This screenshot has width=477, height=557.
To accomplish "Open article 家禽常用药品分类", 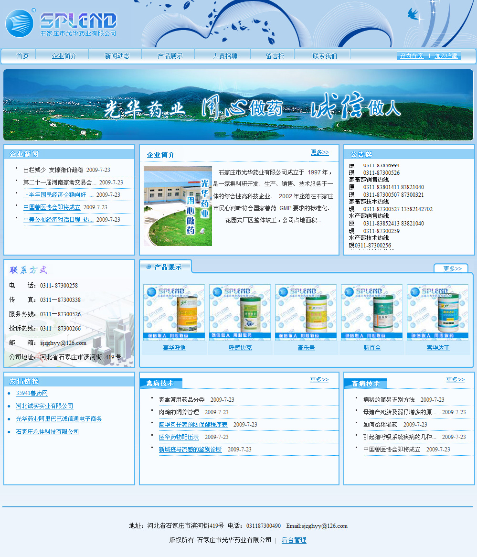I will tap(181, 400).
